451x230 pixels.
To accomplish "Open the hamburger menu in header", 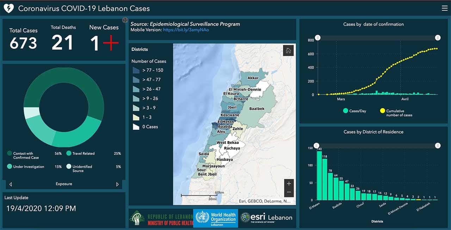I will pos(444,8).
